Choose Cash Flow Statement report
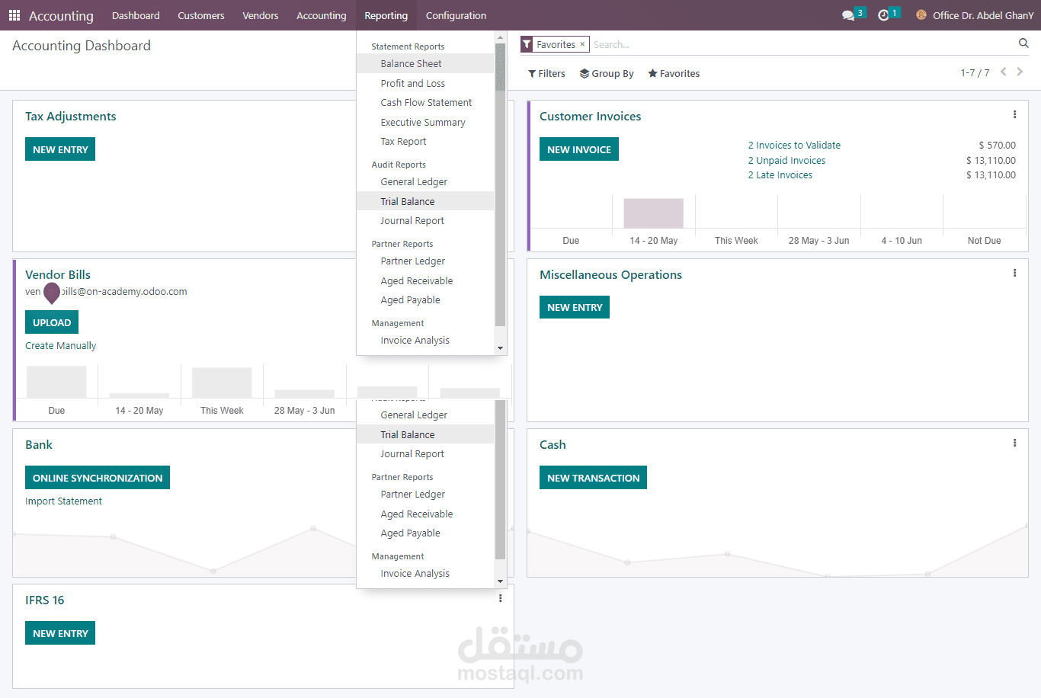The image size is (1041, 698). click(425, 103)
